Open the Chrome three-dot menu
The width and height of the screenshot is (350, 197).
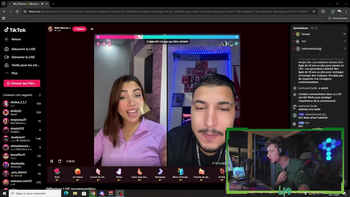tap(346, 11)
